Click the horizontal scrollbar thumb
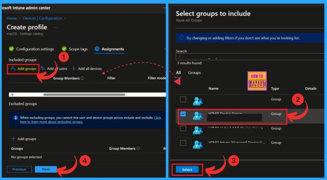 (84, 94)
